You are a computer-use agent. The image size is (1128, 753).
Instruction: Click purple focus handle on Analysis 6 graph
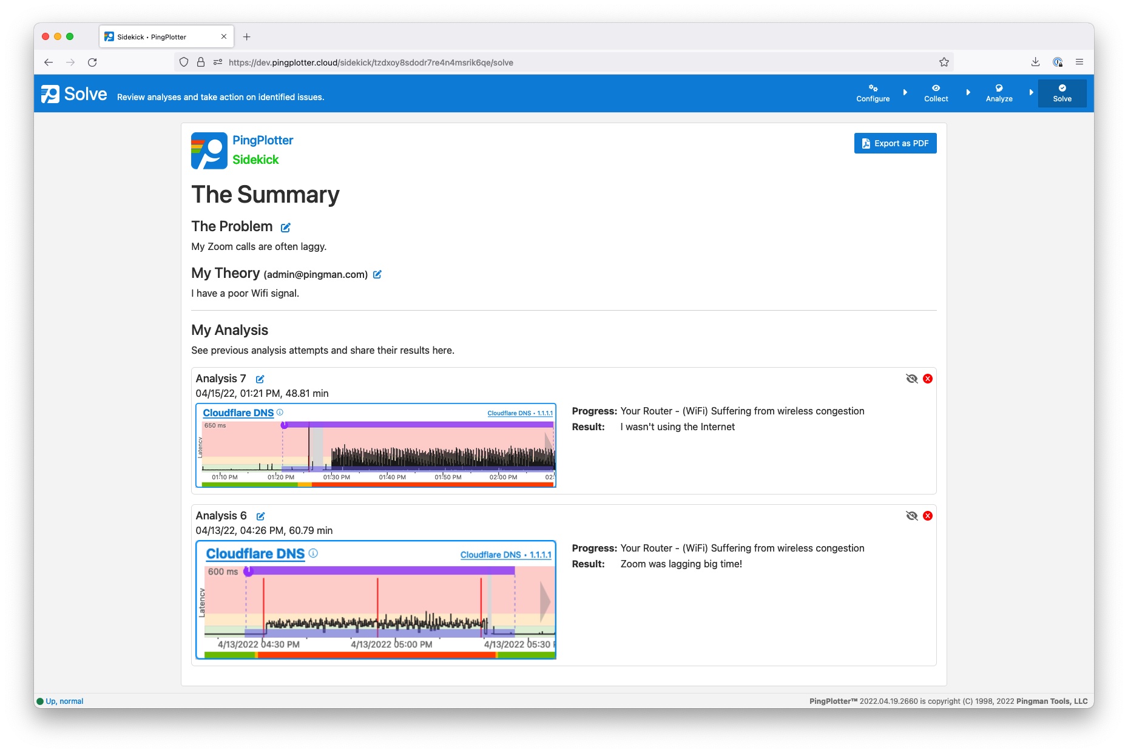click(x=248, y=571)
